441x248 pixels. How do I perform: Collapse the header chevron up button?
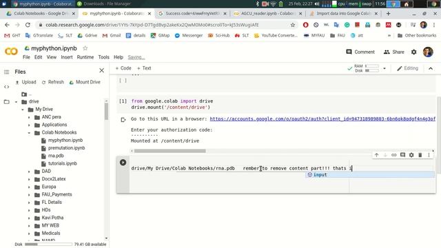tap(431, 68)
